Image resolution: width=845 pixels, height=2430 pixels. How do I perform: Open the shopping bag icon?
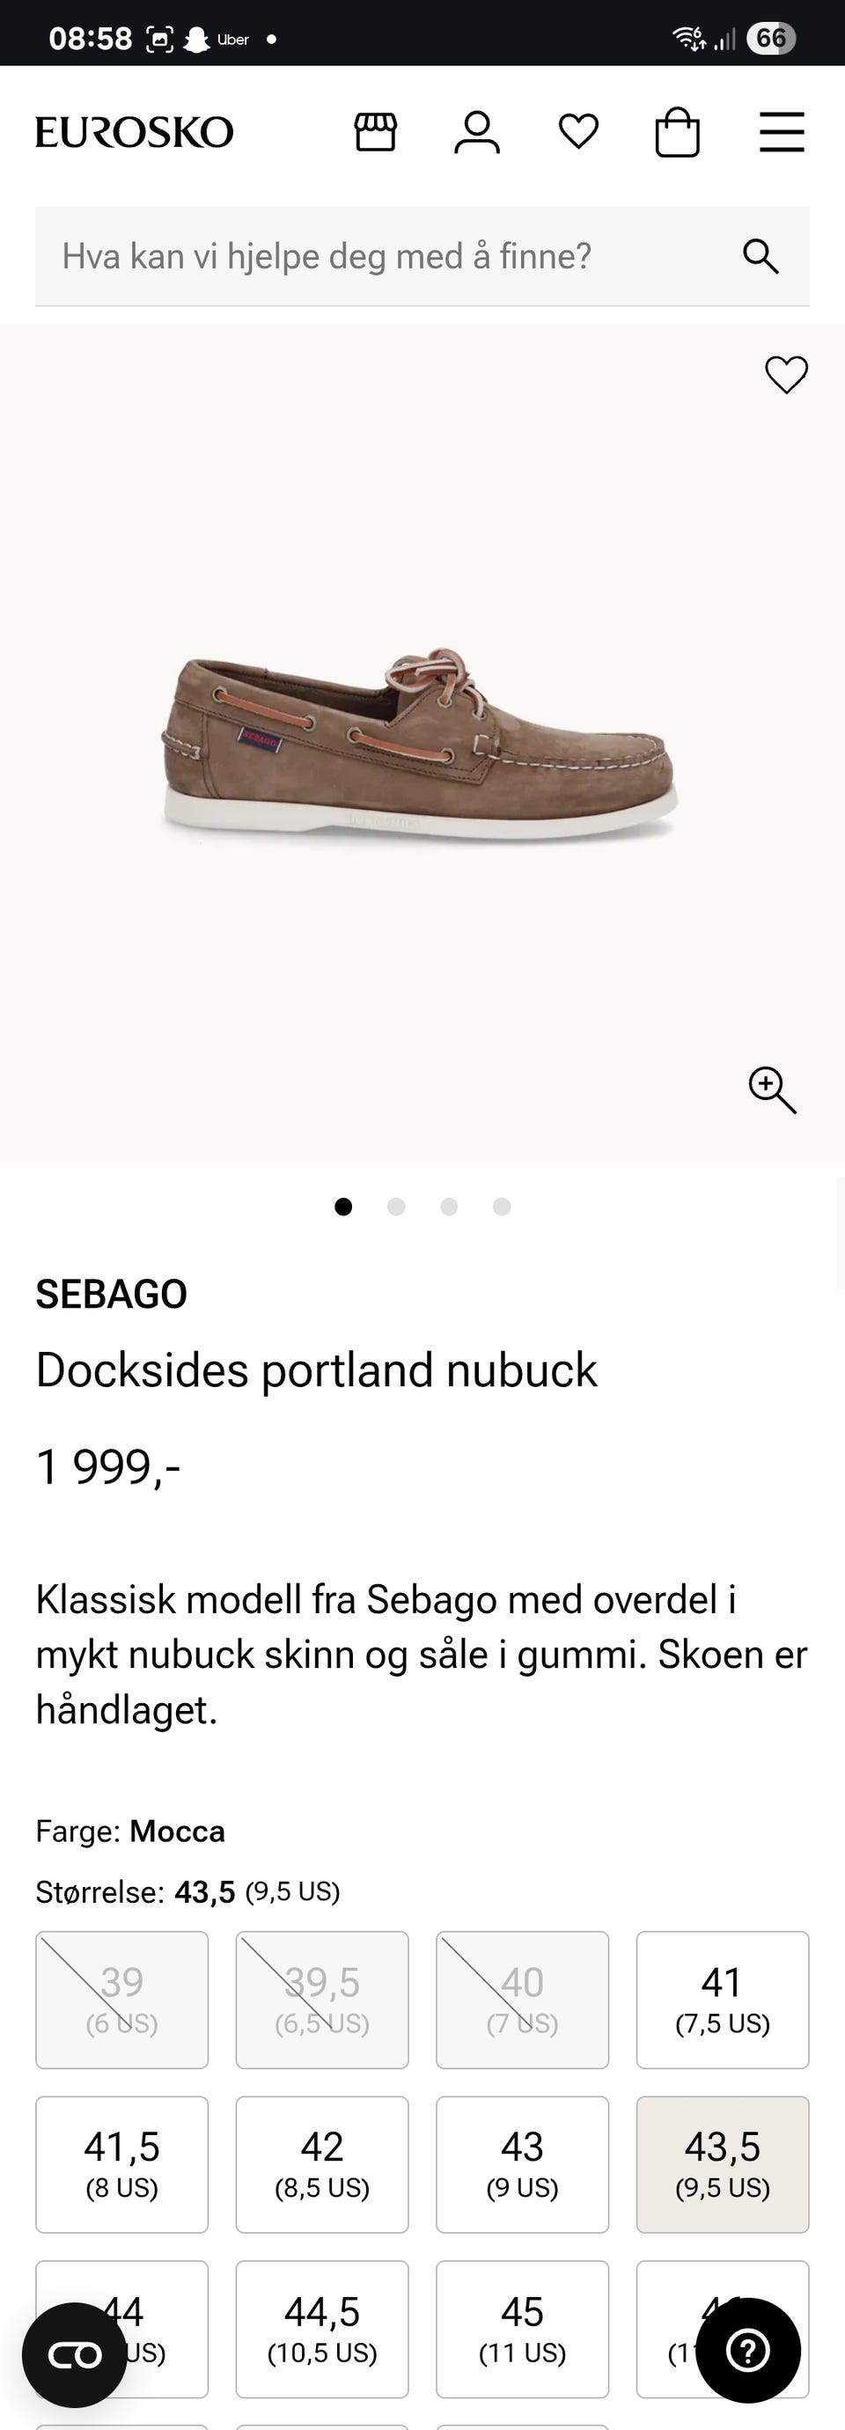[x=677, y=131]
